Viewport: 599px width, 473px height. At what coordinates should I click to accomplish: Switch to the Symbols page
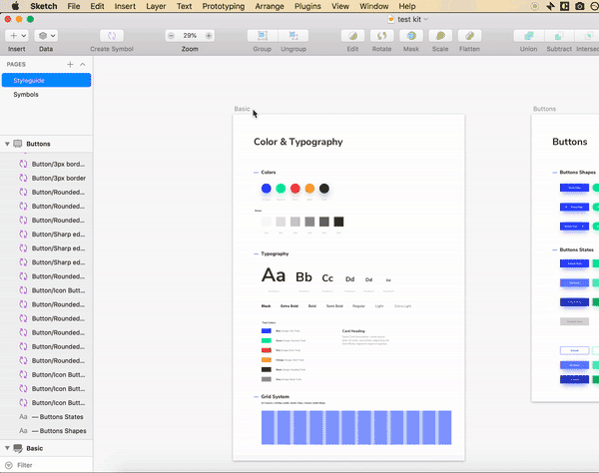(27, 95)
